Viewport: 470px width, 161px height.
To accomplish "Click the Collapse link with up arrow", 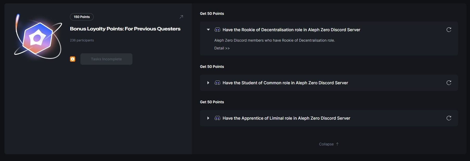I will click(329, 144).
